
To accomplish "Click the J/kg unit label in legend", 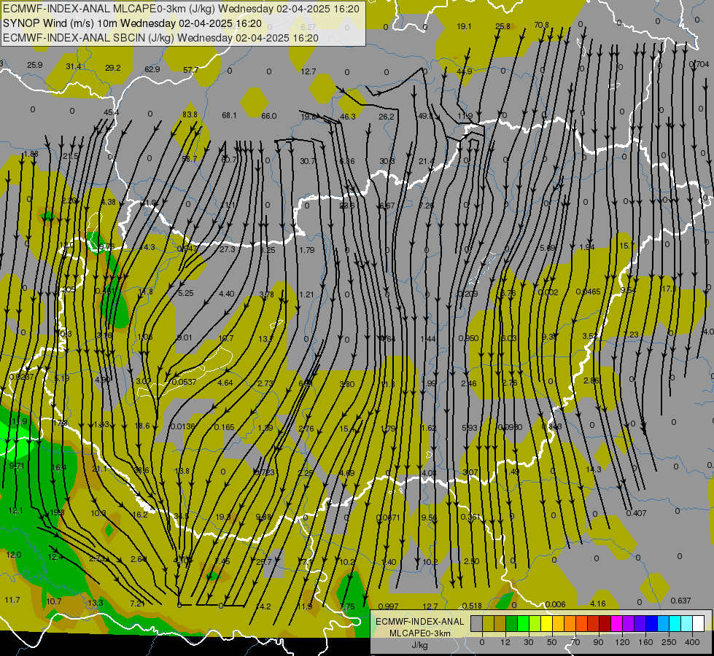I will (419, 645).
